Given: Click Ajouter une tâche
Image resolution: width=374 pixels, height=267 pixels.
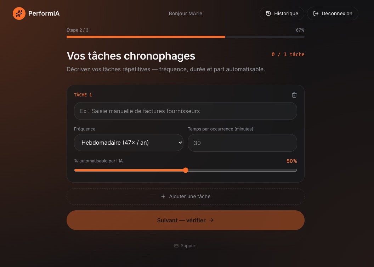Looking at the screenshot, I should tap(186, 196).
